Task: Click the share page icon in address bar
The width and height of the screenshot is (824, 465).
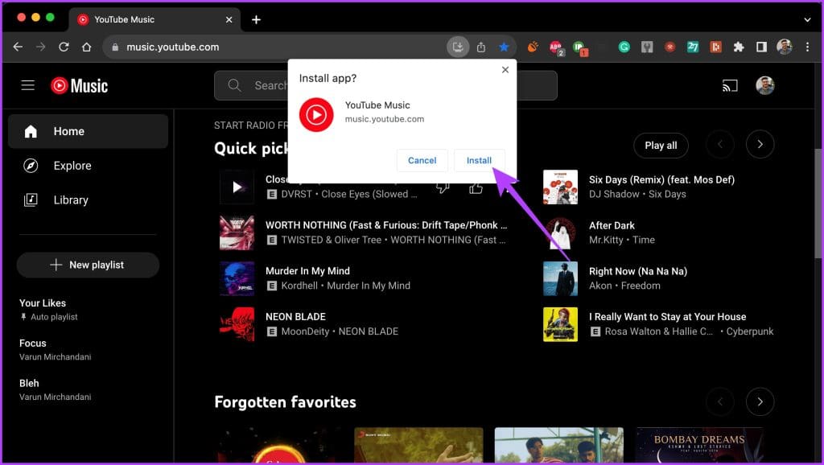Action: tap(481, 47)
